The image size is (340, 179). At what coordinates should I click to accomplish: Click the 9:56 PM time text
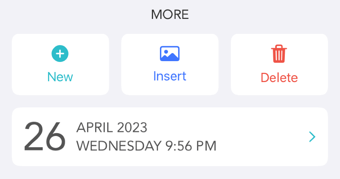(191, 146)
